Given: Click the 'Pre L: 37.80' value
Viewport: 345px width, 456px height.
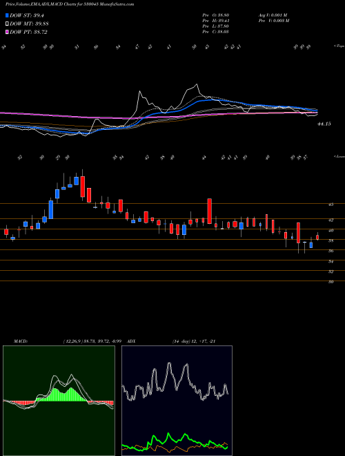Looking at the screenshot, I should pyautogui.click(x=215, y=26).
